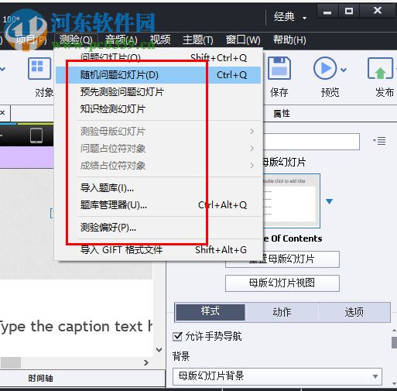Viewport: 397px width, 391px height.
Task: Switch to the 样式 tab
Action: click(210, 312)
